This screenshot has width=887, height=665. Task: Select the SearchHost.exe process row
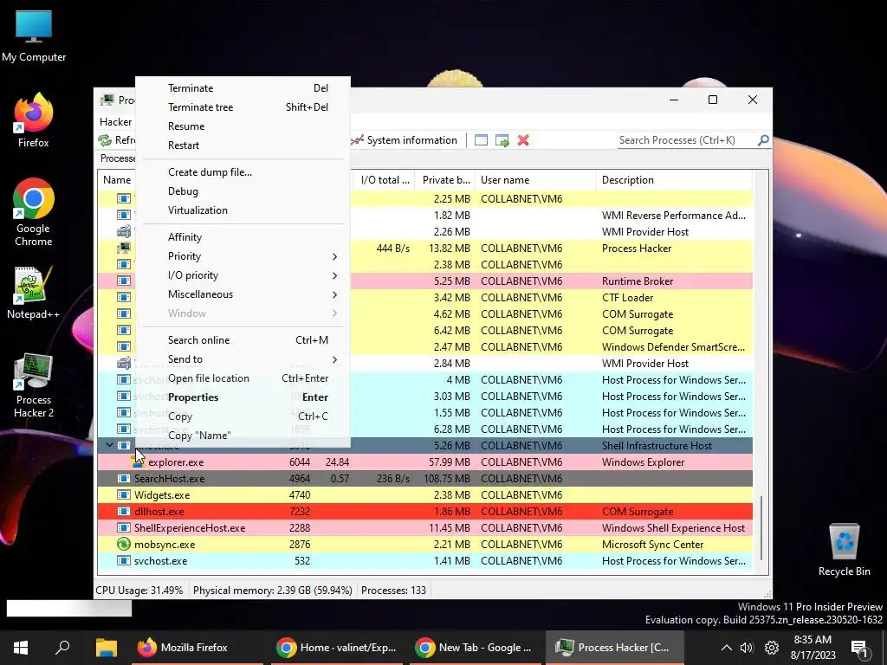[425, 478]
